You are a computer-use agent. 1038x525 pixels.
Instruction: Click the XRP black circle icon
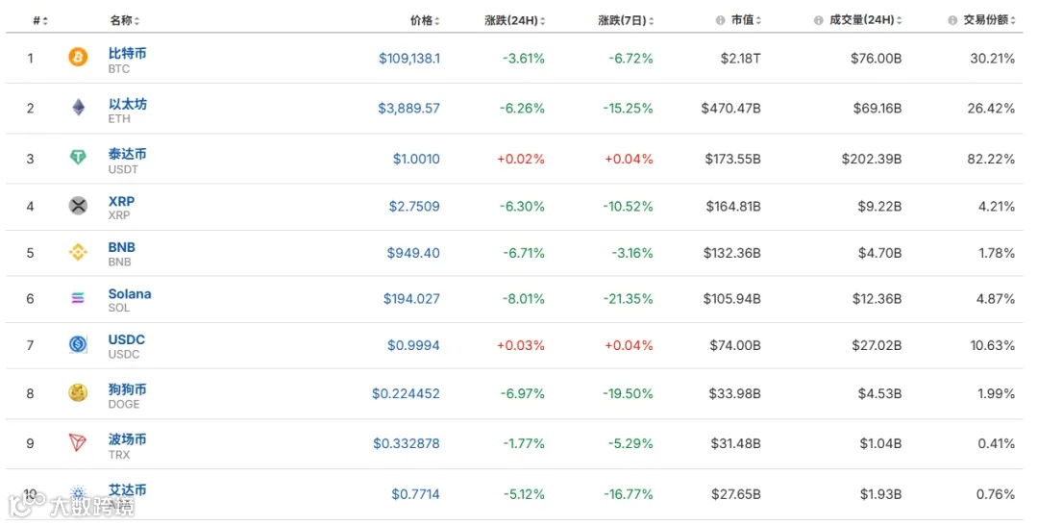78,205
